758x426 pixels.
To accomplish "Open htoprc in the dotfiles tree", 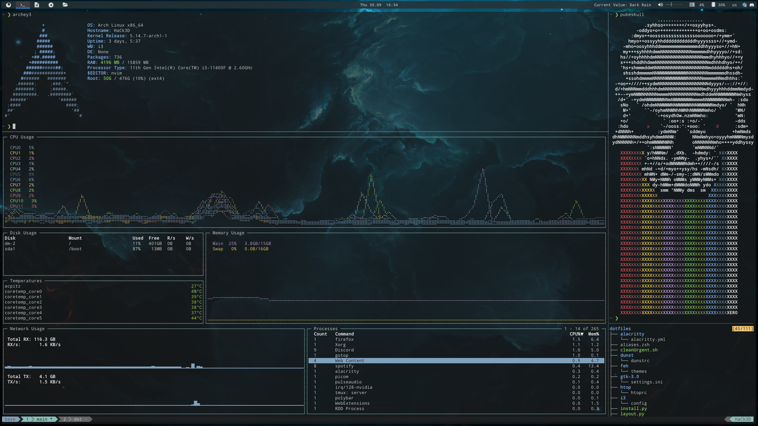I will pyautogui.click(x=639, y=393).
